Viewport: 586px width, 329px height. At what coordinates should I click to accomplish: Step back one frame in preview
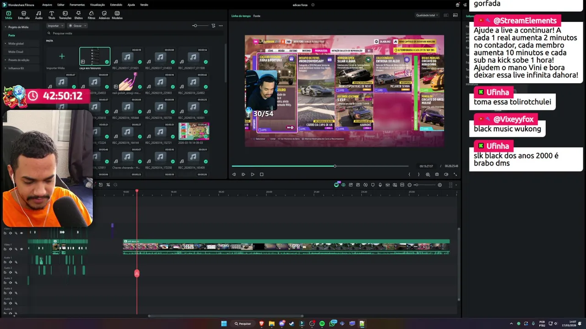pos(234,174)
